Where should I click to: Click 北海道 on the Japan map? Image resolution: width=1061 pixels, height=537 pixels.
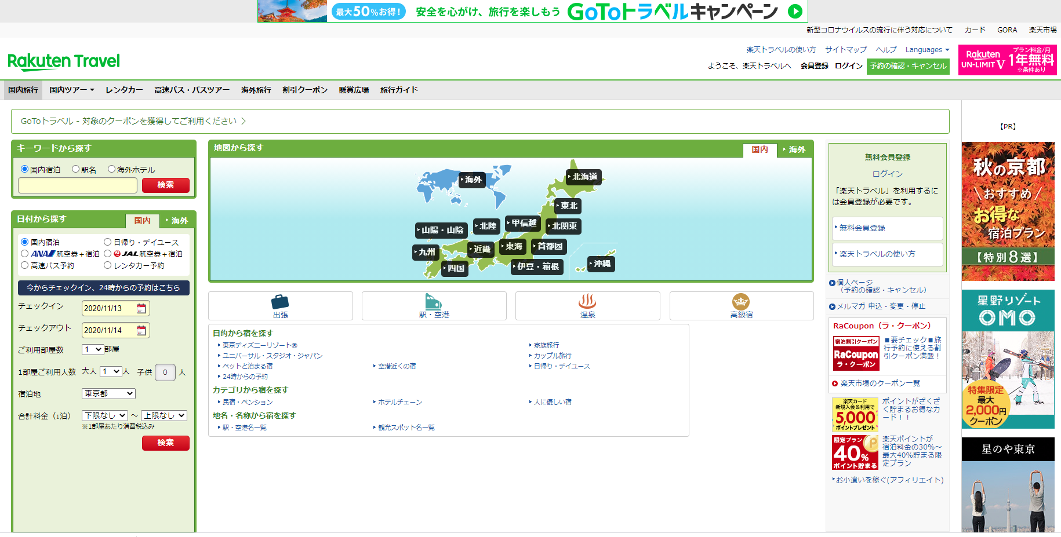pyautogui.click(x=584, y=177)
